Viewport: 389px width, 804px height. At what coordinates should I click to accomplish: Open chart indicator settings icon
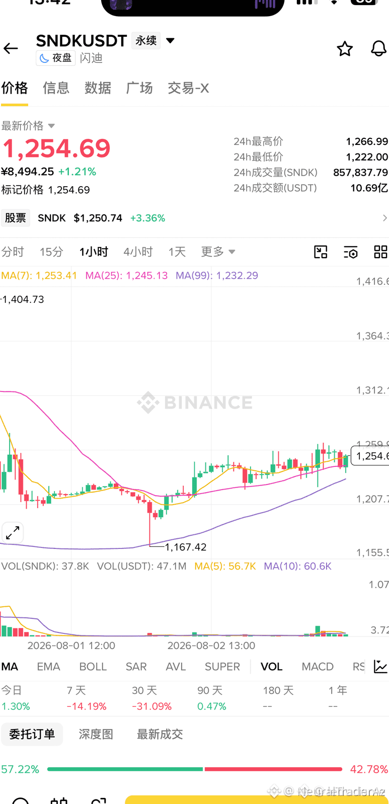point(351,252)
